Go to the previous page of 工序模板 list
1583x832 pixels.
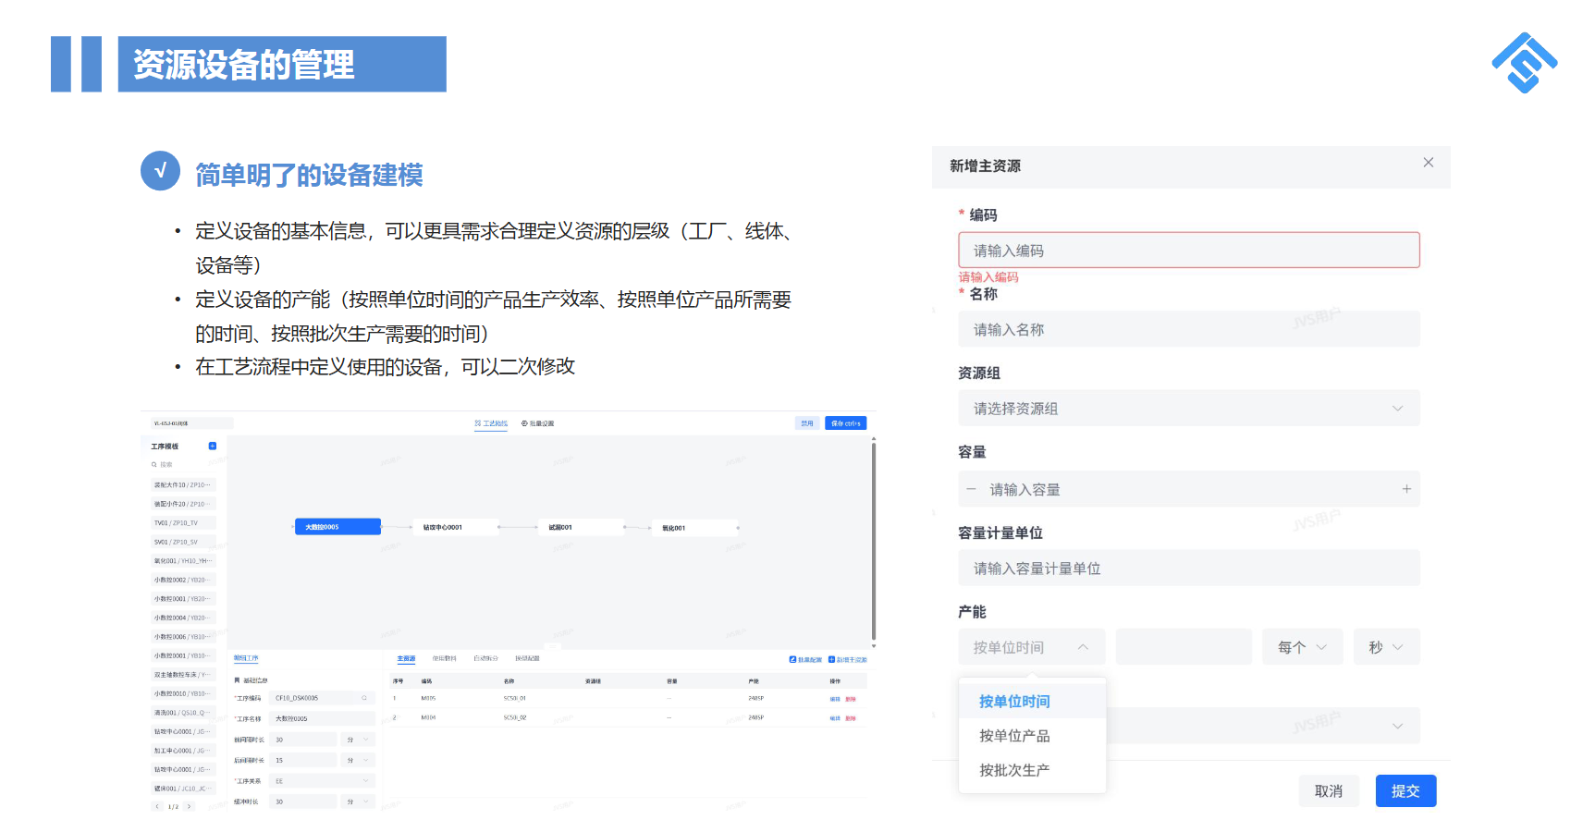coord(158,806)
